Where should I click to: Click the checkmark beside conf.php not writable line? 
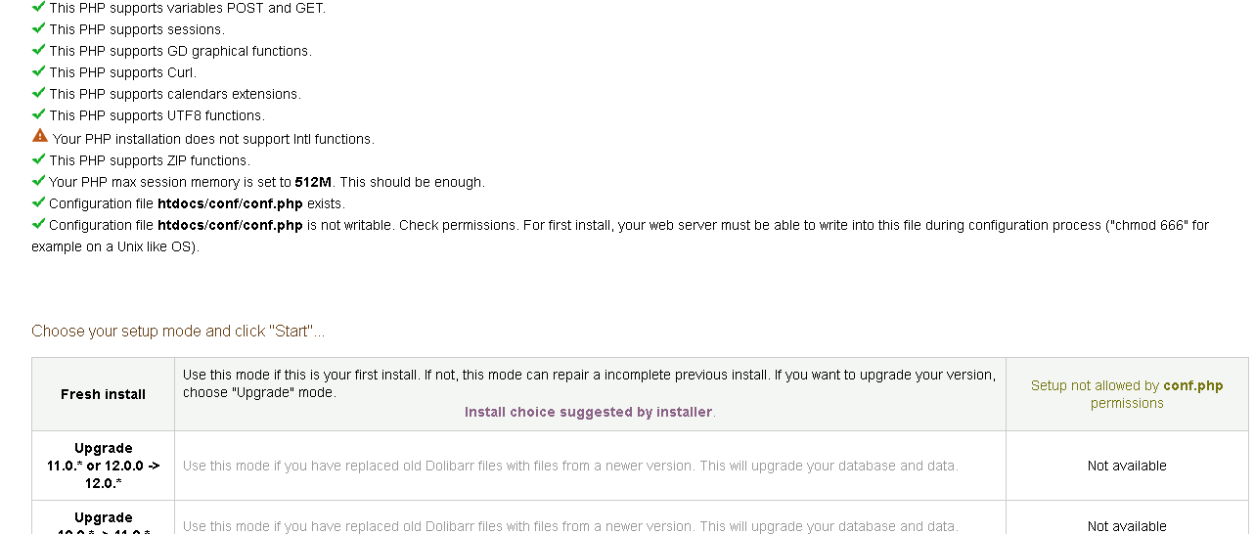click(38, 224)
